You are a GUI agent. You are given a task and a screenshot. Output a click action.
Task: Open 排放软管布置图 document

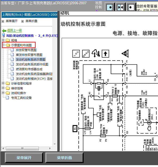26,50
